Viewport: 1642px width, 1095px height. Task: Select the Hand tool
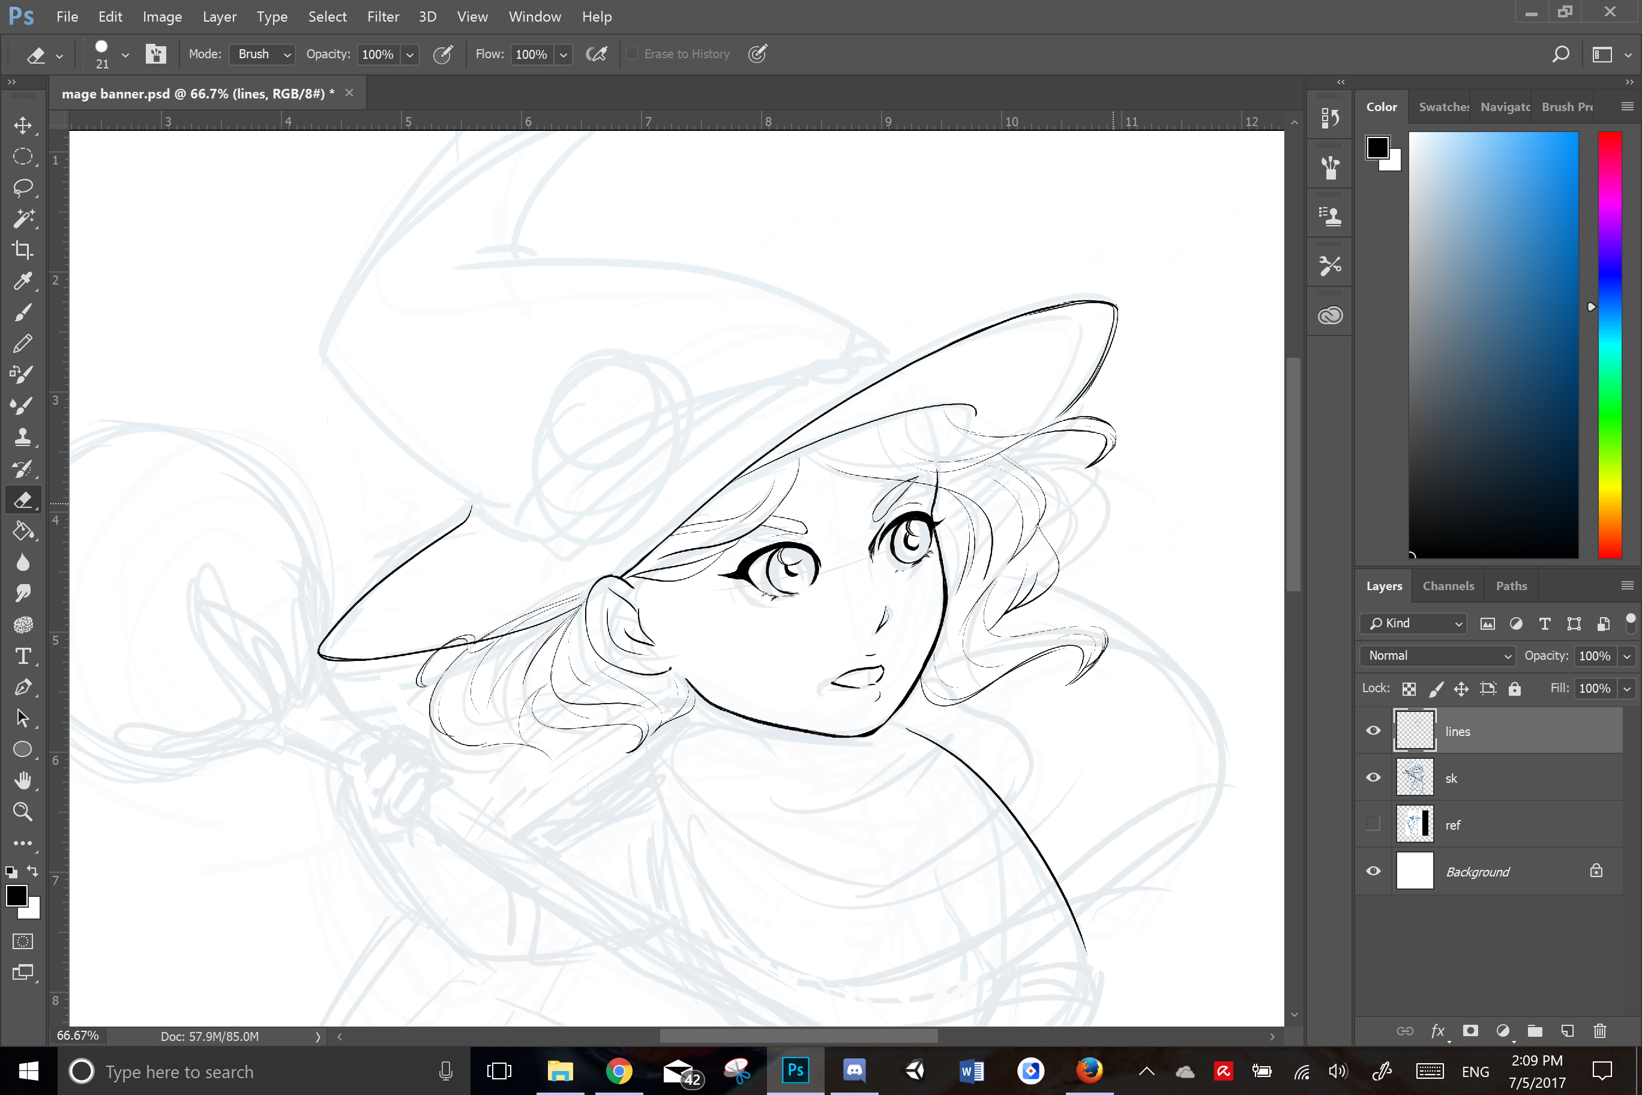point(22,780)
